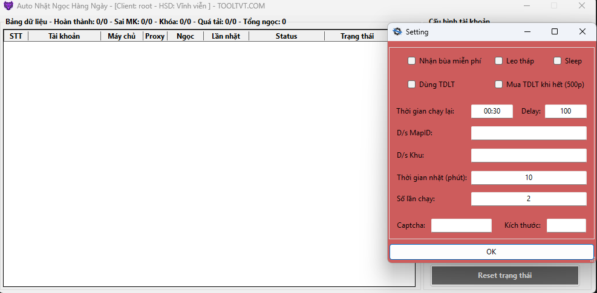This screenshot has width=597, height=293.
Task: Check the Dùng TDLT option
Action: click(x=412, y=85)
